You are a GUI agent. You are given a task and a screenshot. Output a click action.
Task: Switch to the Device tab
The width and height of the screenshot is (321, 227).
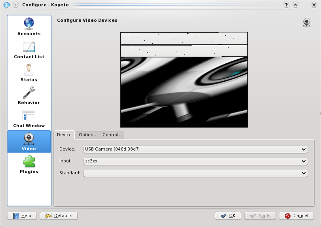point(64,135)
